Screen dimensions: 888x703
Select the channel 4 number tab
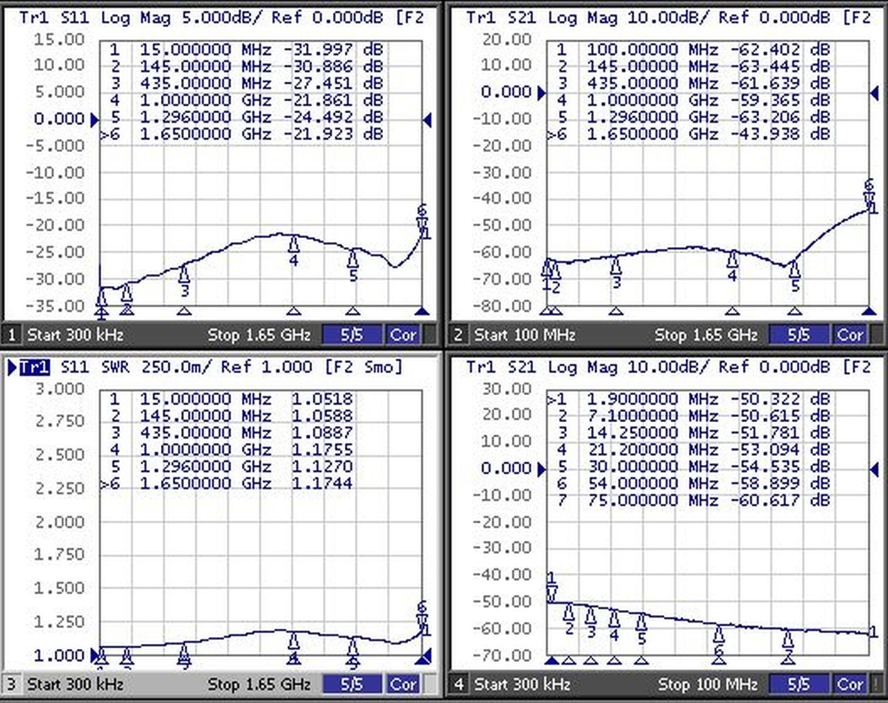458,685
